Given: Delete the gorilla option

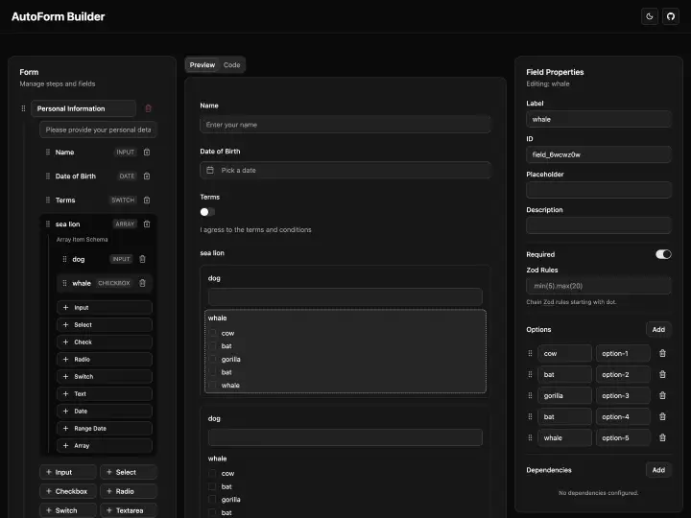Looking at the screenshot, I should [662, 395].
